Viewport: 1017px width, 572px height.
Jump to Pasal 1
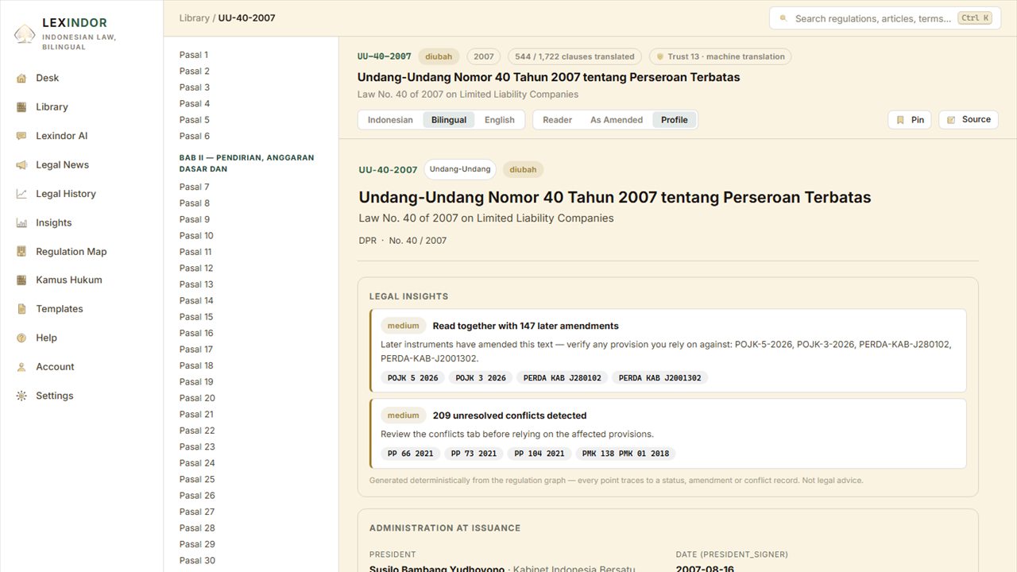[194, 55]
